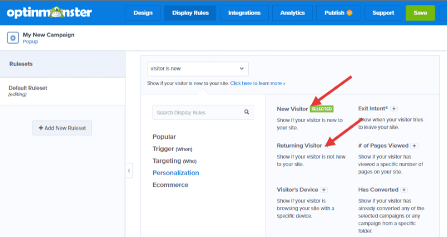447x237 pixels.
Task: Open the 'visitor is new' dropdown
Action: click(198, 69)
